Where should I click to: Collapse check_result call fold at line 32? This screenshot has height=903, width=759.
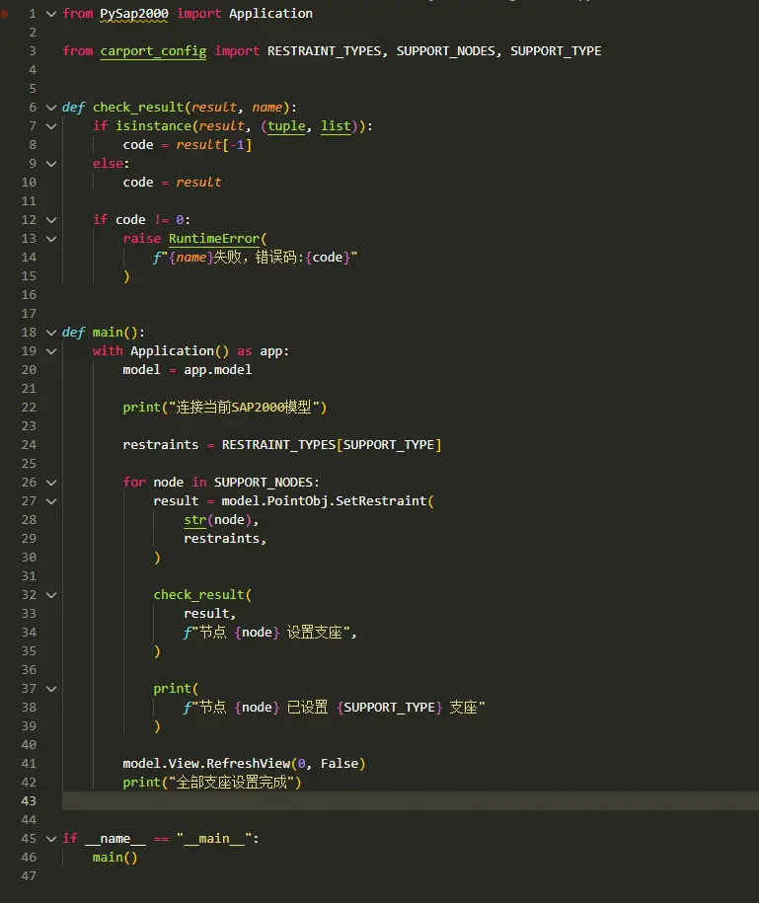pos(51,595)
